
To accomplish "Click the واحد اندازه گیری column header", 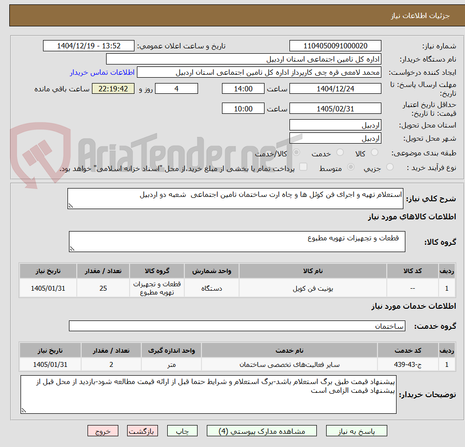I will pyautogui.click(x=172, y=350).
